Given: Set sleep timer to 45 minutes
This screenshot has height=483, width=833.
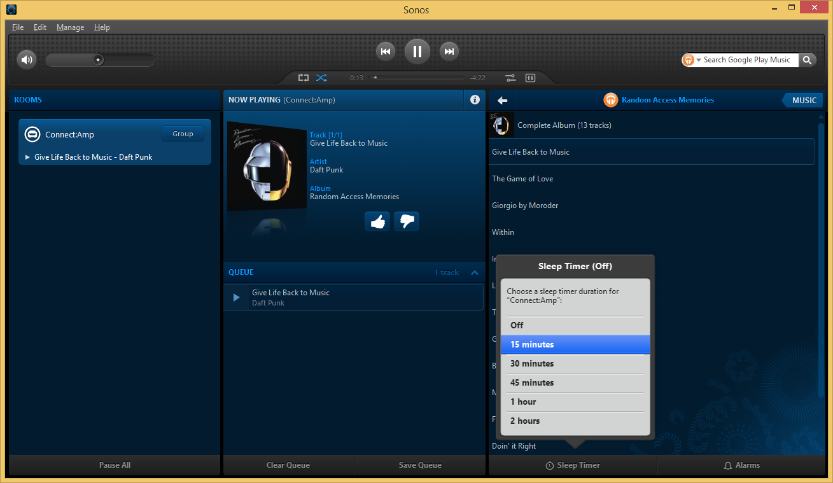Looking at the screenshot, I should (575, 382).
